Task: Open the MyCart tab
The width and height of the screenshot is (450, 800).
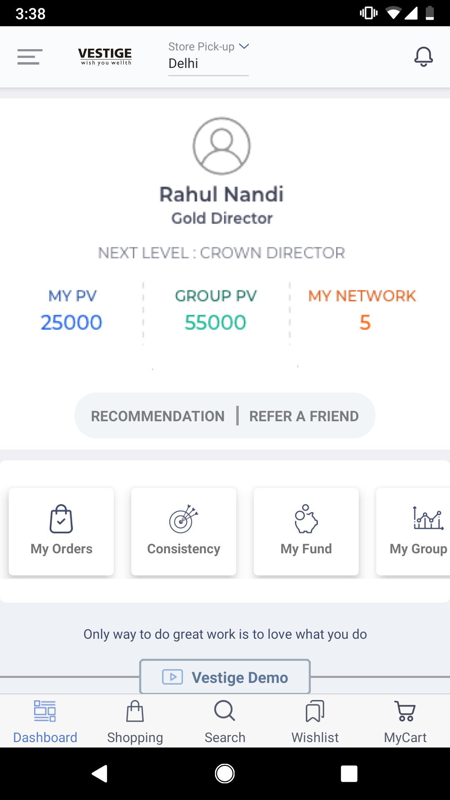Action: pyautogui.click(x=405, y=722)
